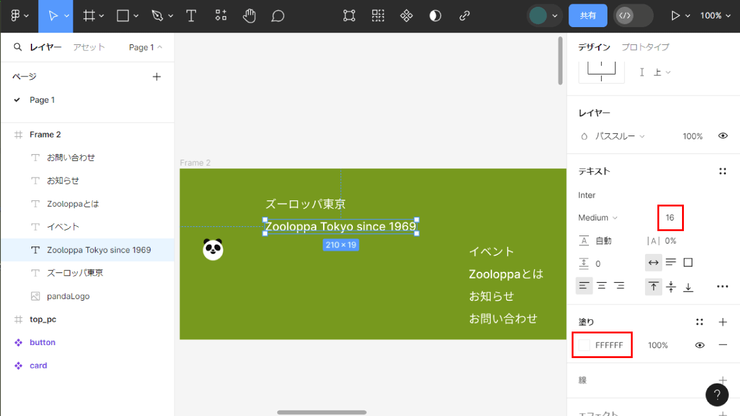The image size is (740, 416).
Task: Open Pen tool dropdown arrow
Action: 170,17
